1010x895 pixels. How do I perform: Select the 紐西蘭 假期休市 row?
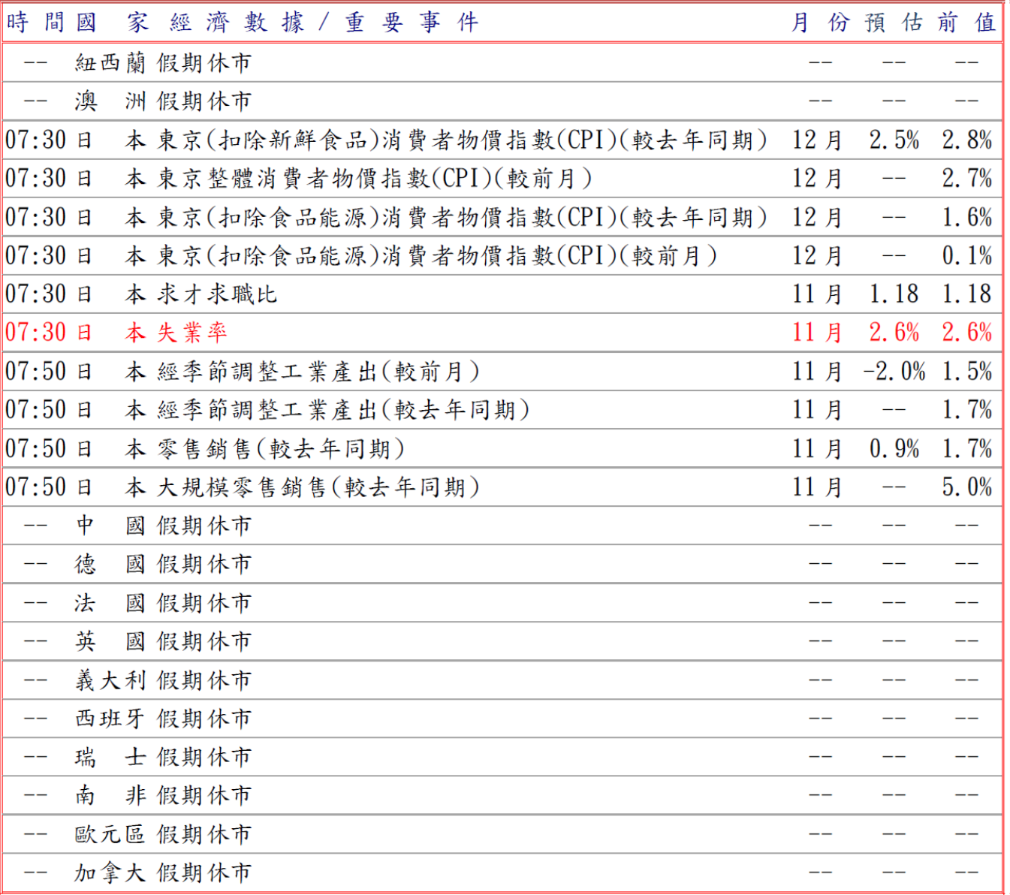coord(163,63)
